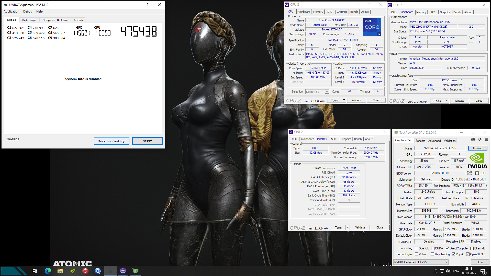
Task: Click Validate in the CPU-Z CPU window
Action: coord(356,100)
